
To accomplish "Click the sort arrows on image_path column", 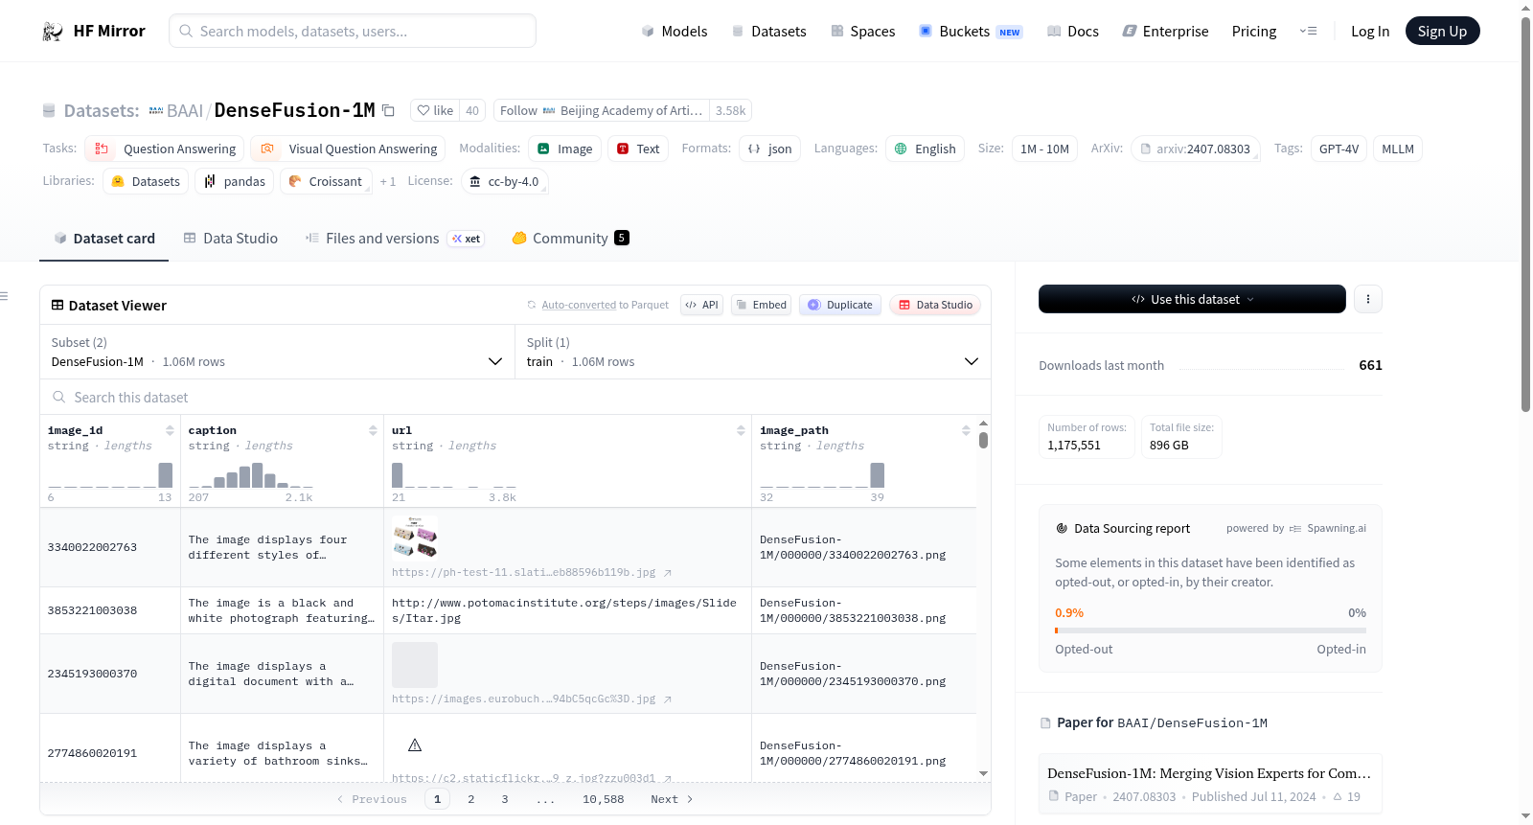I will click(966, 430).
